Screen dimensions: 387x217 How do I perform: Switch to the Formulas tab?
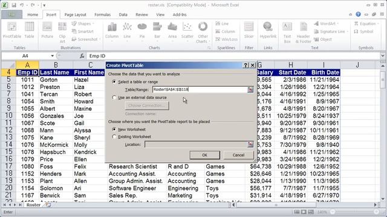(x=102, y=14)
